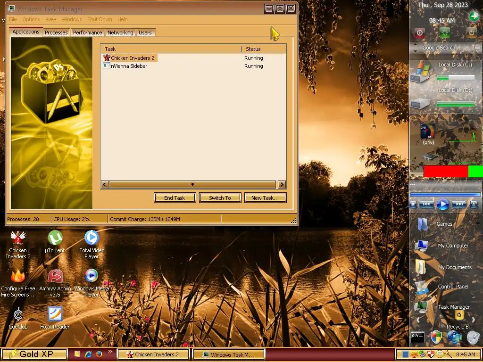
Task: Sort by the Task column header
Action: [171, 49]
